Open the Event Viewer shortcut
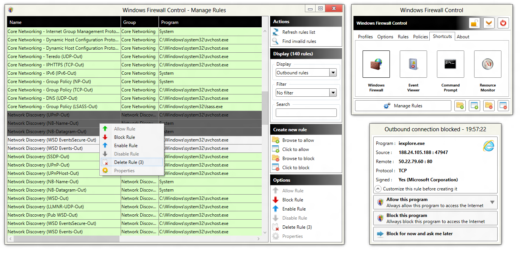This screenshot has width=520, height=253. point(413,64)
